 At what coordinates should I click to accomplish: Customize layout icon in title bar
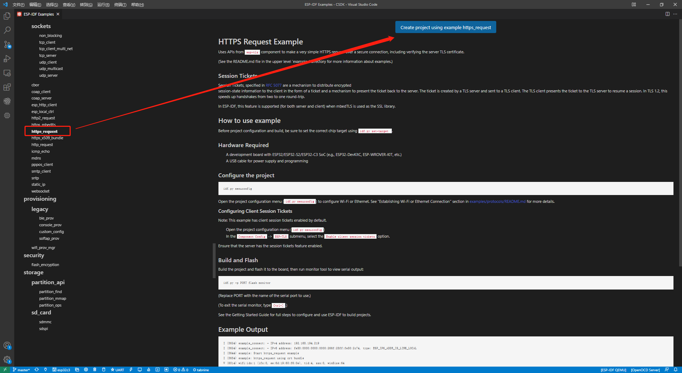click(634, 5)
